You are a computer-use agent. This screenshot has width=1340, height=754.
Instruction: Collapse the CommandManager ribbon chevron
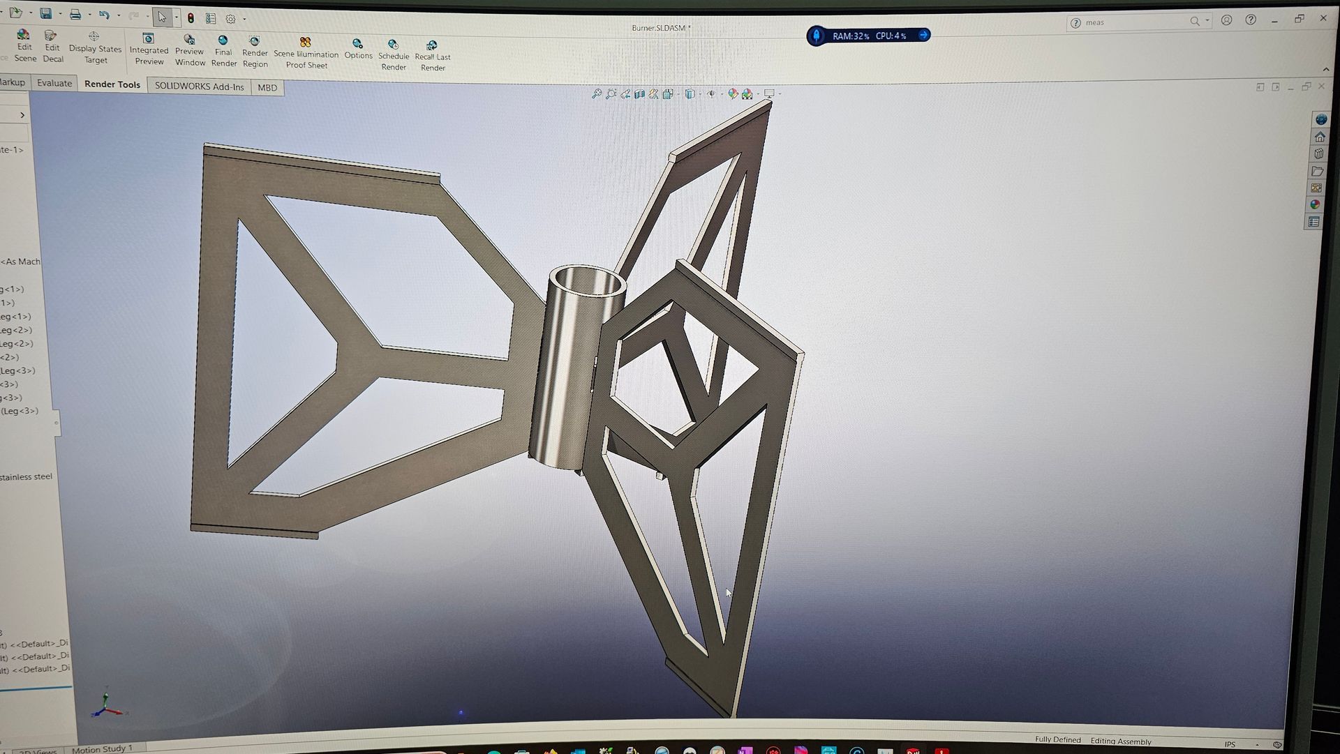click(x=1326, y=69)
